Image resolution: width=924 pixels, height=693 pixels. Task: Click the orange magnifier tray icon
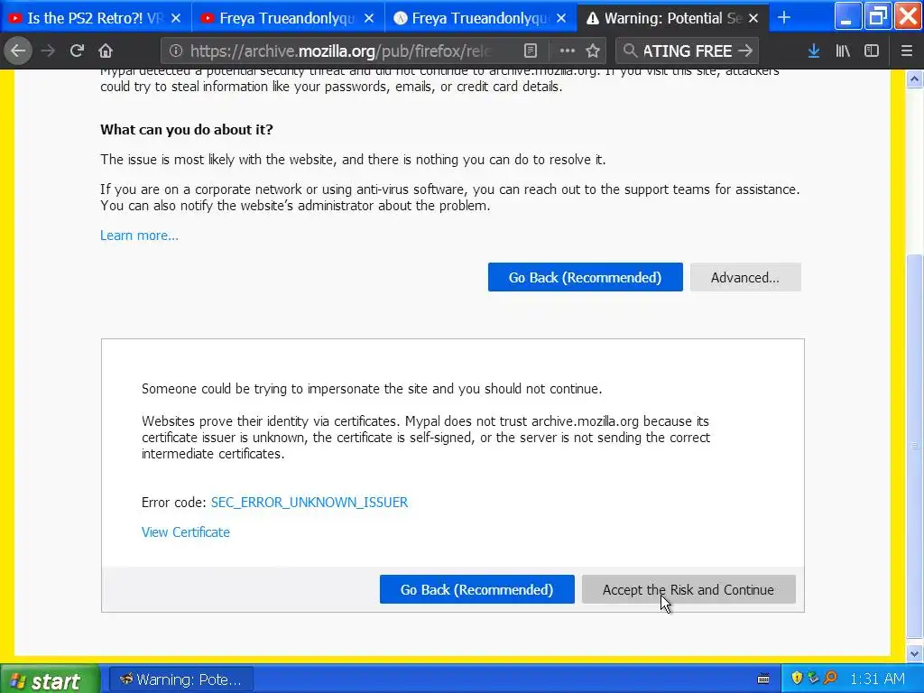pos(830,678)
